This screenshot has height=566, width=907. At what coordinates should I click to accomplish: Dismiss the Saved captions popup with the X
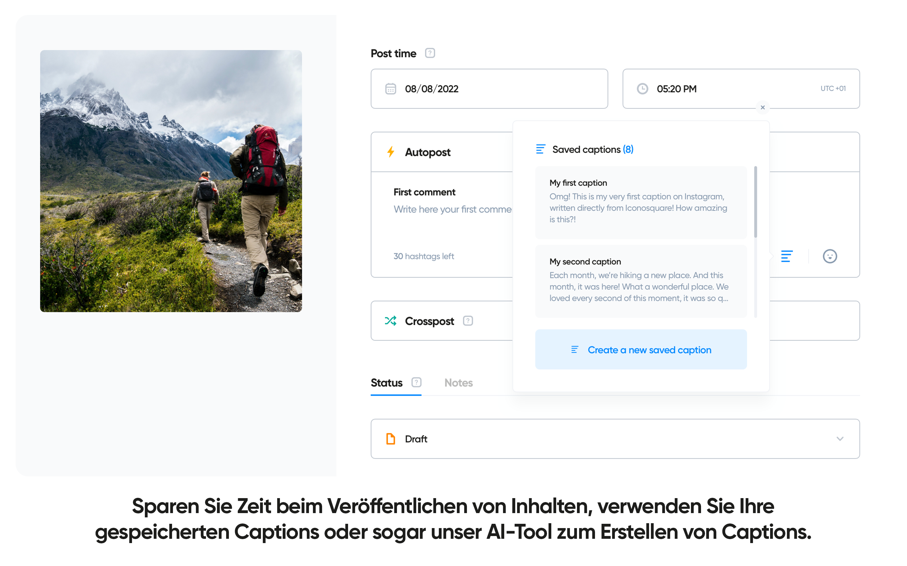click(x=763, y=107)
